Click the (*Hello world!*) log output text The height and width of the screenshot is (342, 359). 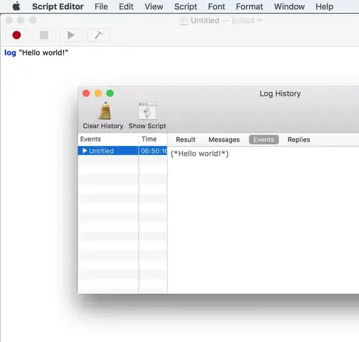[199, 153]
